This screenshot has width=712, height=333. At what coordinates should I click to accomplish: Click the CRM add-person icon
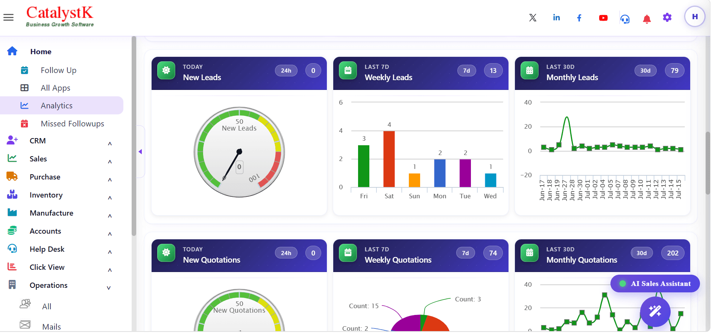click(x=12, y=140)
